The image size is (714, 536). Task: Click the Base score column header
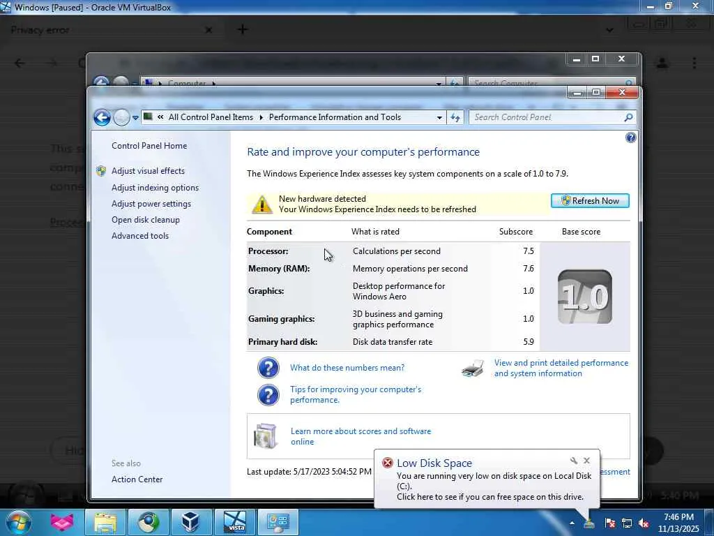581,232
